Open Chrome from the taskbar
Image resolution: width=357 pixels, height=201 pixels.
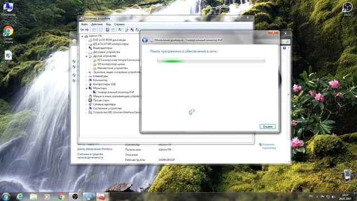[x=61, y=197]
